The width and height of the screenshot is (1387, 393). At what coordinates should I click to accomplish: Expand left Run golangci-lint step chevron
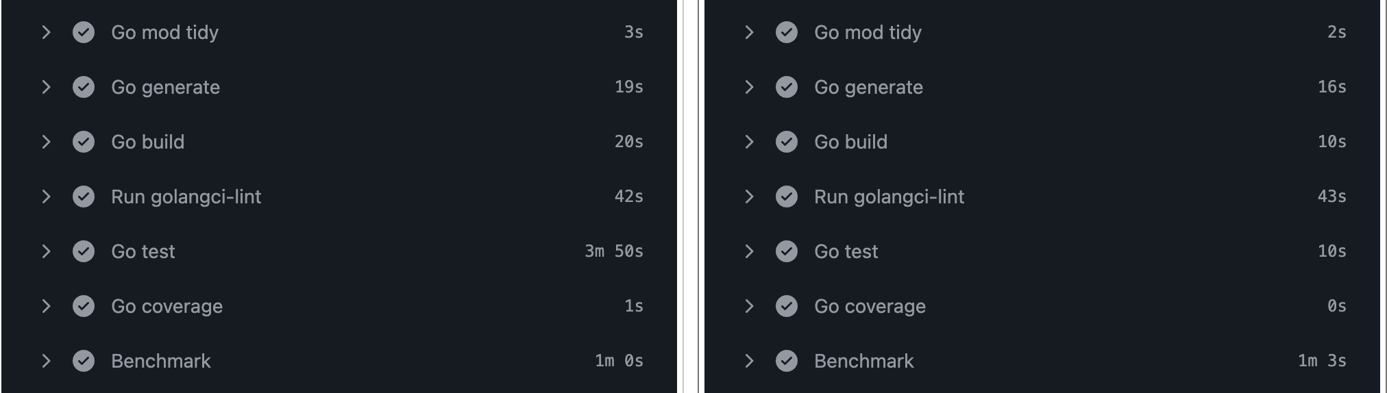click(46, 196)
